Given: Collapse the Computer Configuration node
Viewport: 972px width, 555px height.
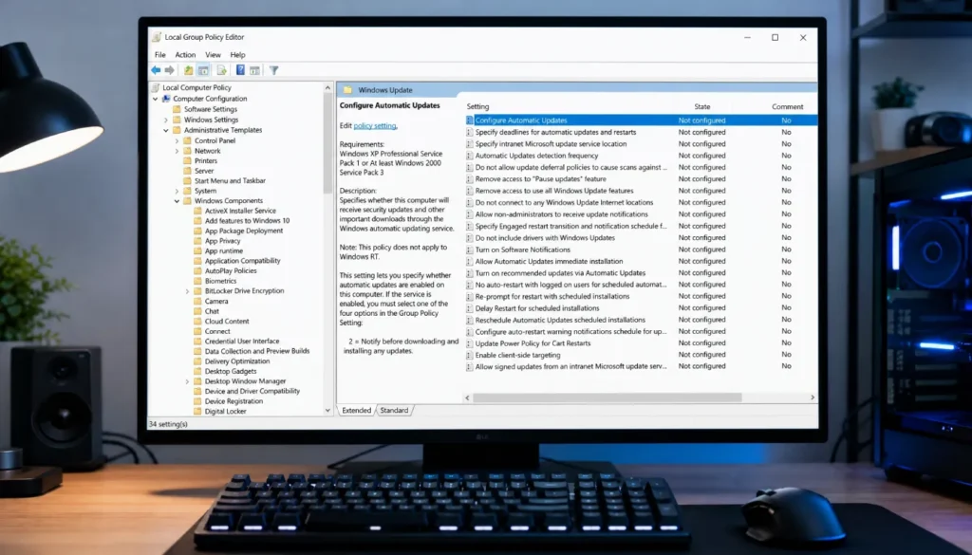Looking at the screenshot, I should coord(156,99).
